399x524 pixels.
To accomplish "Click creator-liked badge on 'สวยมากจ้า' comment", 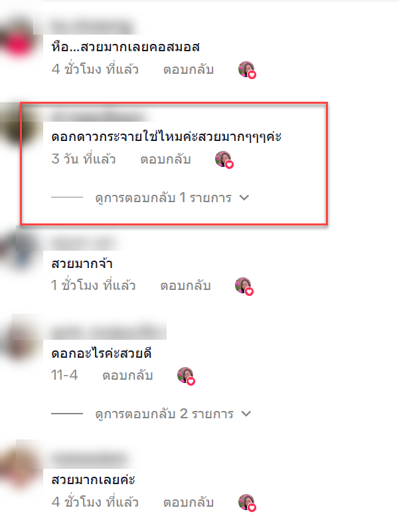I will coord(244,287).
